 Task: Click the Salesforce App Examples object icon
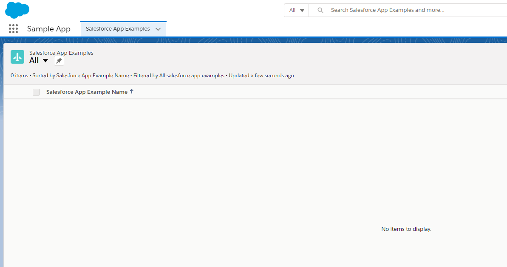click(17, 56)
